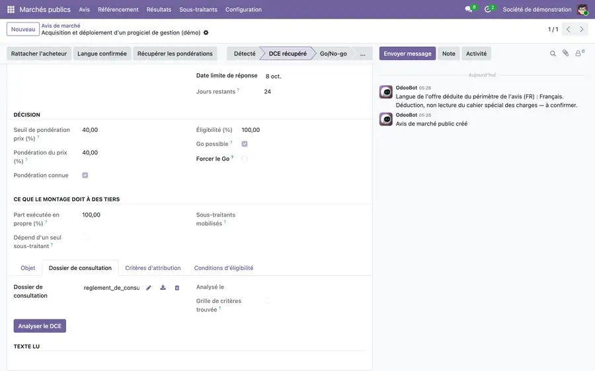This screenshot has width=595, height=371.
Task: Click Seuil de pondération prix value 40,00
Action: (x=90, y=129)
